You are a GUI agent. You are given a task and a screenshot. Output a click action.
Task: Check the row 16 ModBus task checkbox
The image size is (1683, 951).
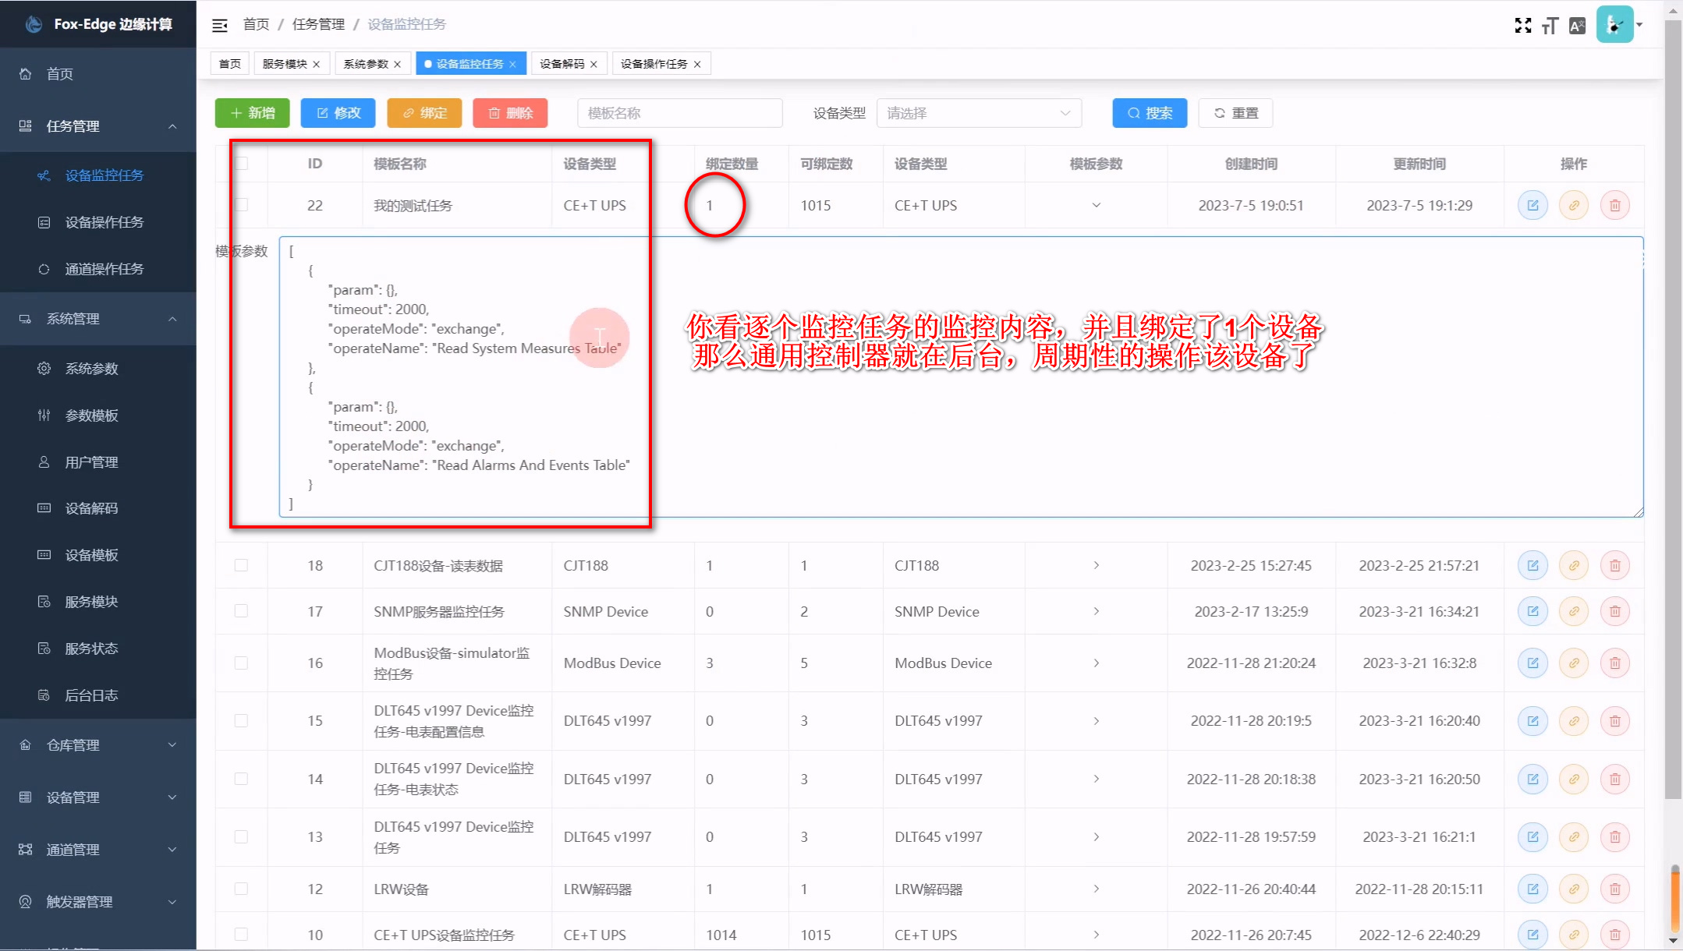pyautogui.click(x=242, y=663)
